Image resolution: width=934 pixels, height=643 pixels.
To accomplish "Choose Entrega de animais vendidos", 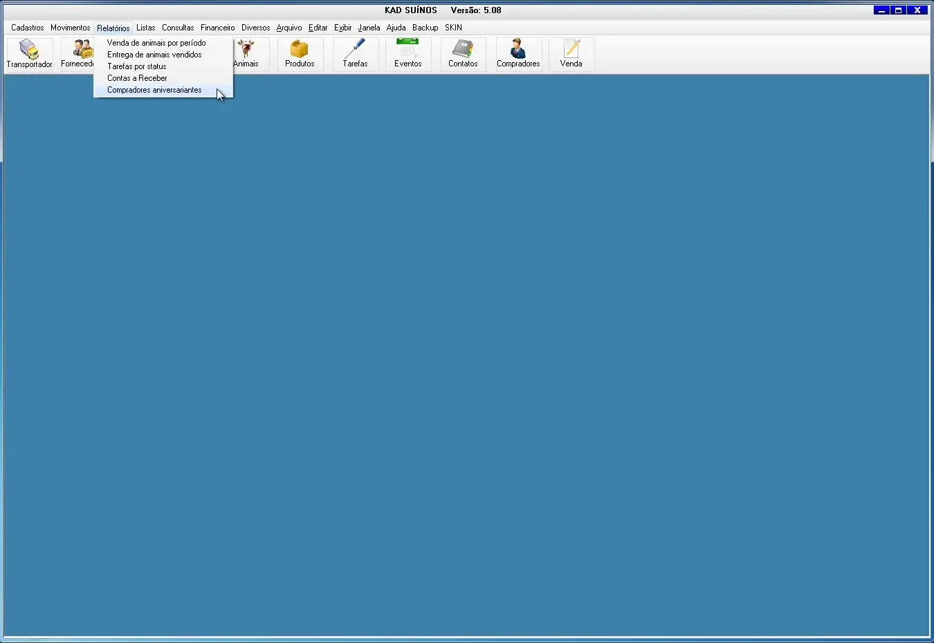I will click(154, 55).
